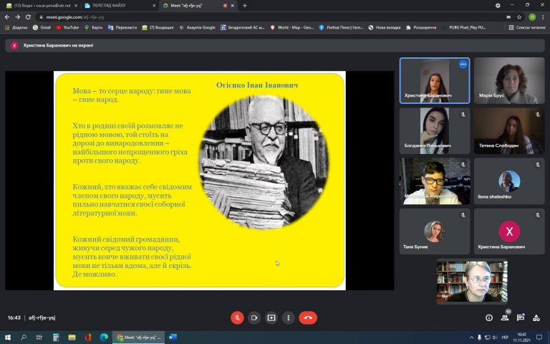Select Марія Брус video tile
This screenshot has height=344, width=550.
pos(509,81)
